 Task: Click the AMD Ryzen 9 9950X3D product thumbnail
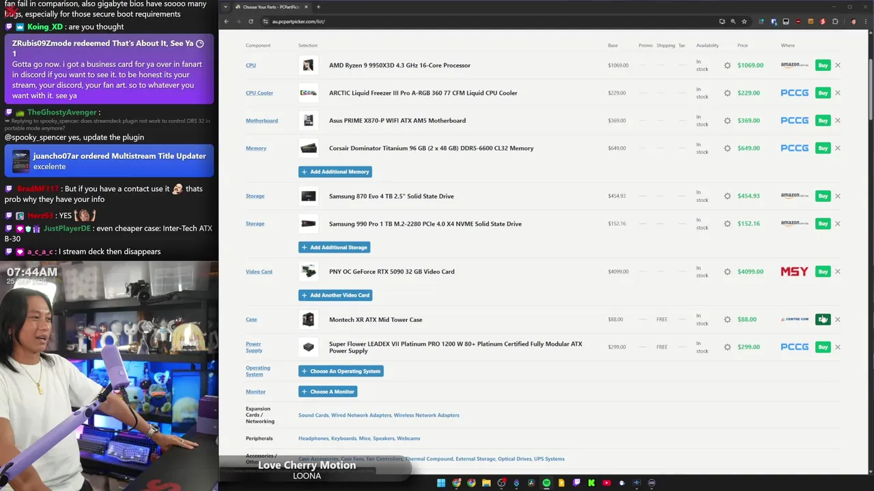[309, 65]
